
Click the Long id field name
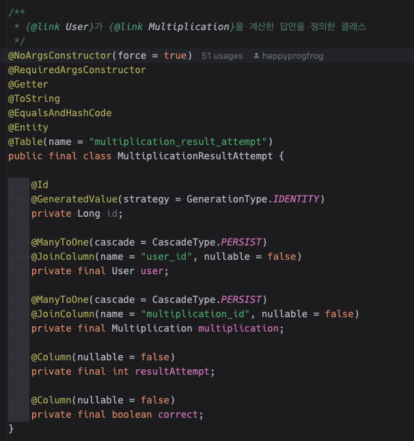112,213
